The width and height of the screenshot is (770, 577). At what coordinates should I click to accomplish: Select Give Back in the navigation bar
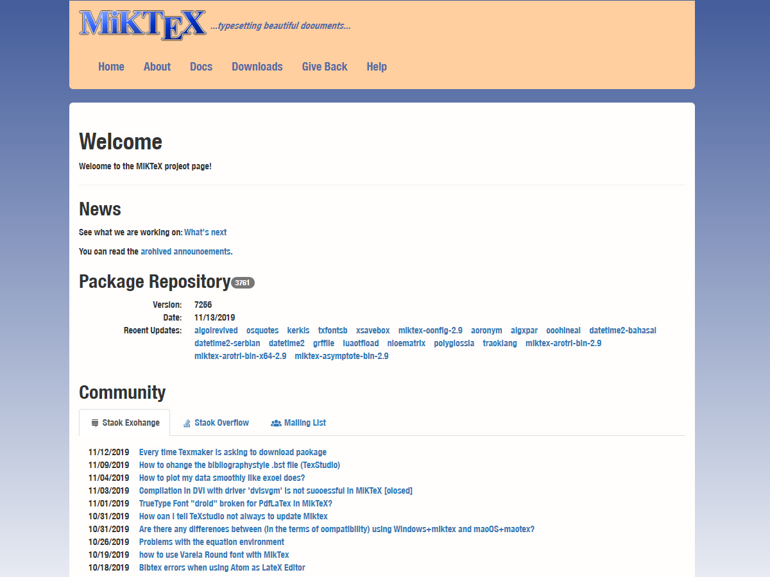tap(325, 67)
